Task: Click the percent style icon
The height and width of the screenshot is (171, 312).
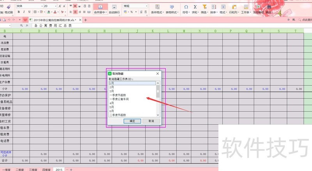Action: point(131,12)
